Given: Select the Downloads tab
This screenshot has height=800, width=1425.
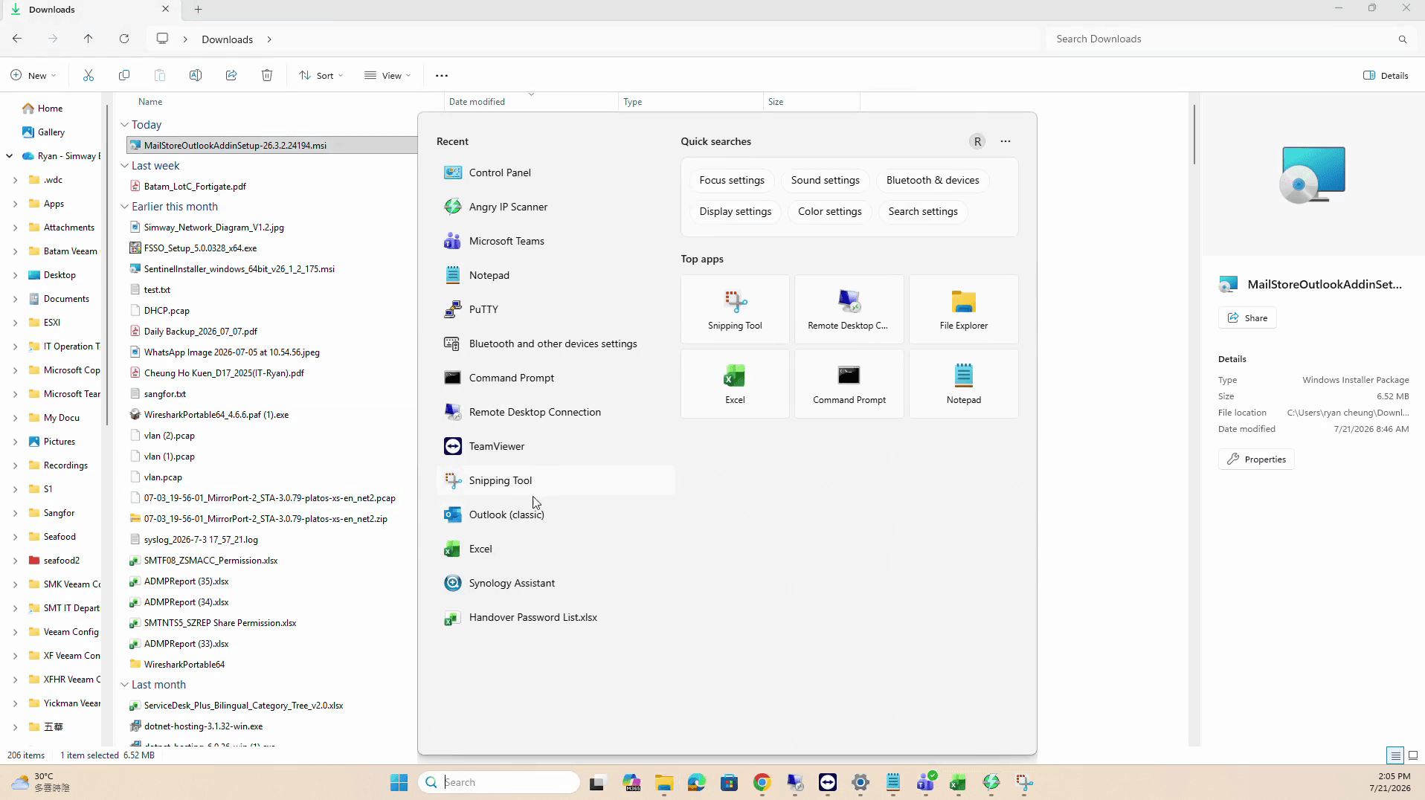Looking at the screenshot, I should (x=89, y=10).
